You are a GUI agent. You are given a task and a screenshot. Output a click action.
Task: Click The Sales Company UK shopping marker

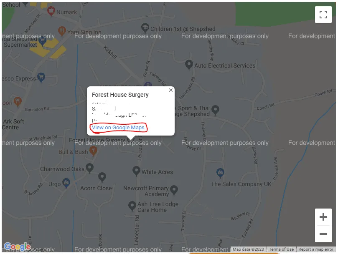coord(220,173)
